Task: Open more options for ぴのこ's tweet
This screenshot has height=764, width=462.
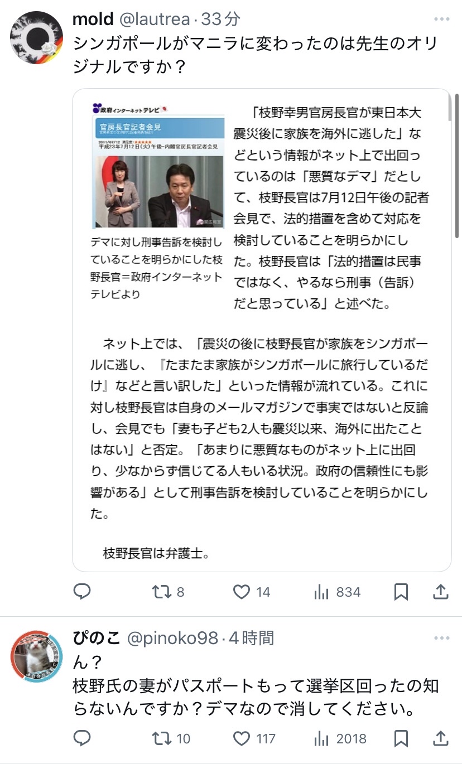Action: tap(441, 637)
